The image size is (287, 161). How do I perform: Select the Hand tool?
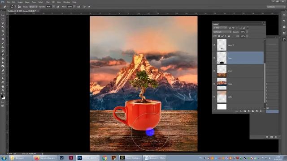click(x=3, y=86)
